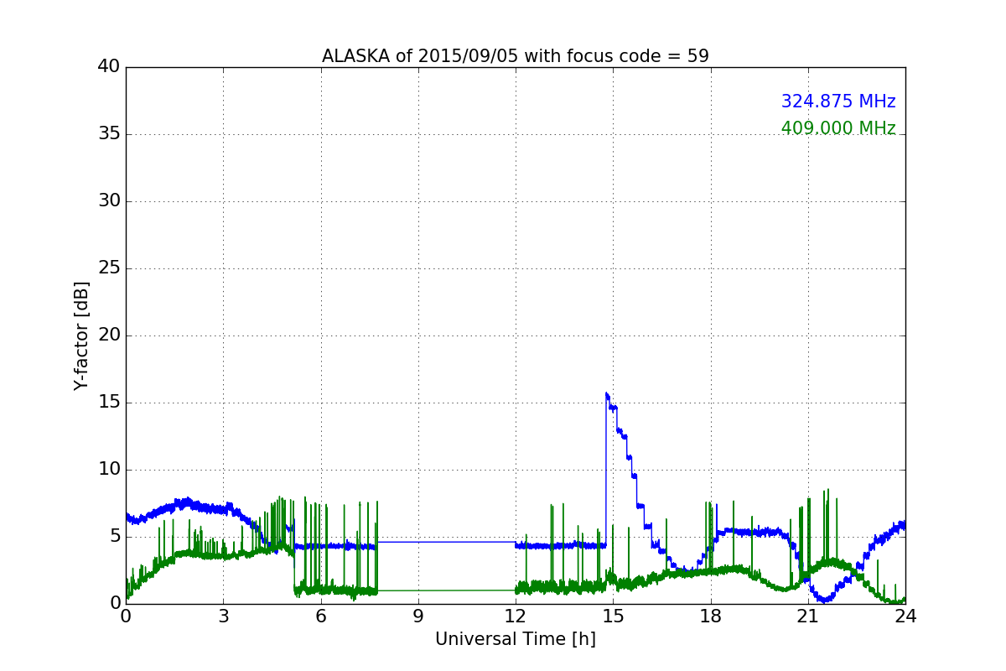
Task: Click the x-axis tick label 12
Action: click(x=516, y=616)
